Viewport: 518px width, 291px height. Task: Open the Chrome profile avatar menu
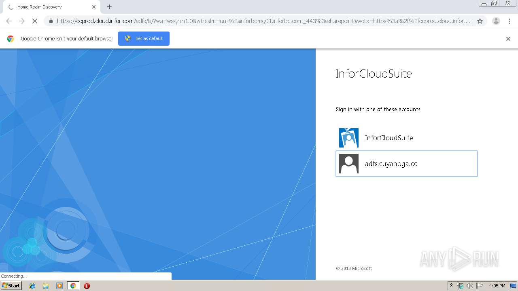pyautogui.click(x=496, y=21)
